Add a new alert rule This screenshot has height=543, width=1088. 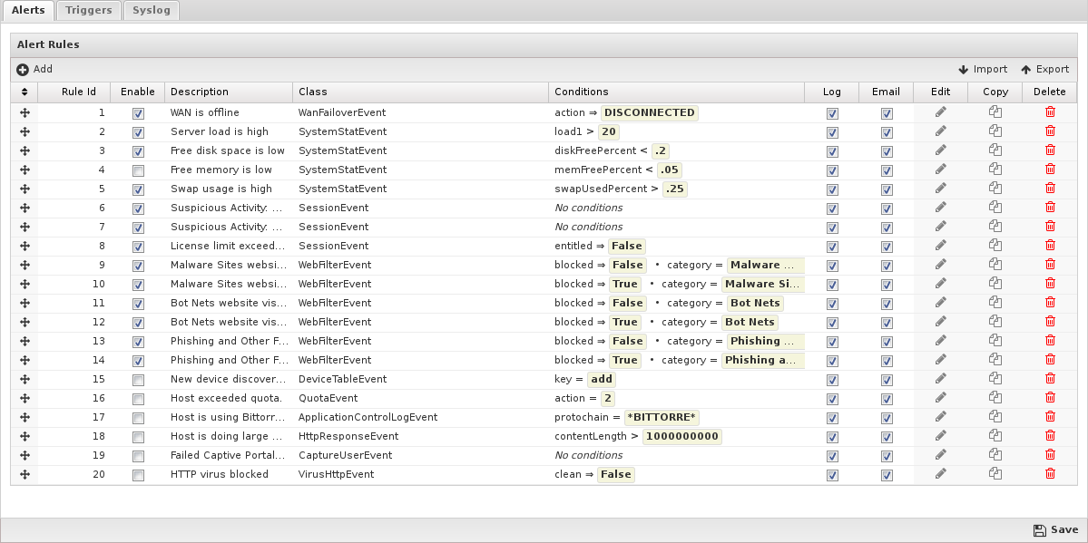point(34,70)
